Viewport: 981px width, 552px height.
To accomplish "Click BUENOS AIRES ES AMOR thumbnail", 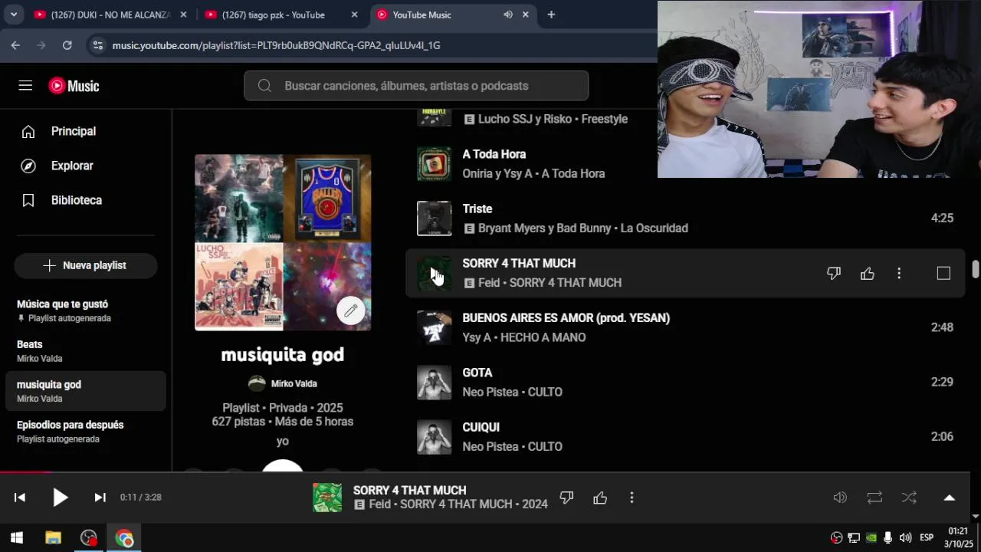I will 434,327.
